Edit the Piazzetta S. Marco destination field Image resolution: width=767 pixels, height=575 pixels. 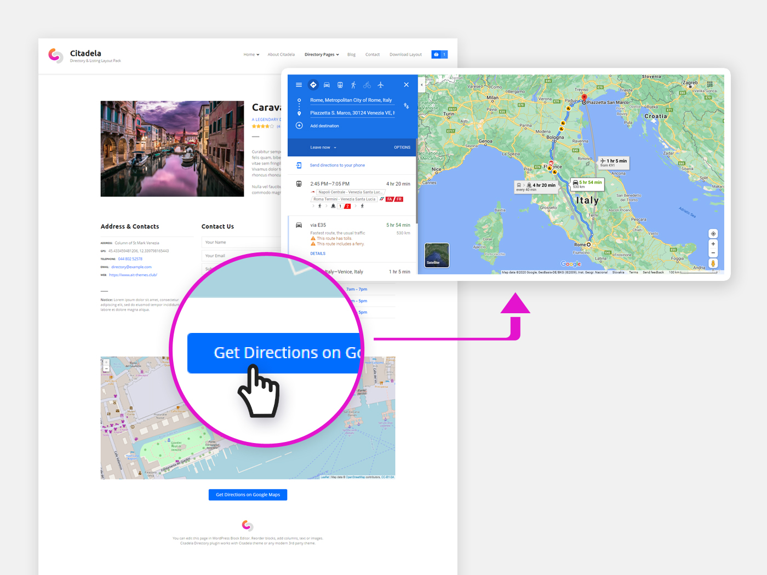[352, 113]
